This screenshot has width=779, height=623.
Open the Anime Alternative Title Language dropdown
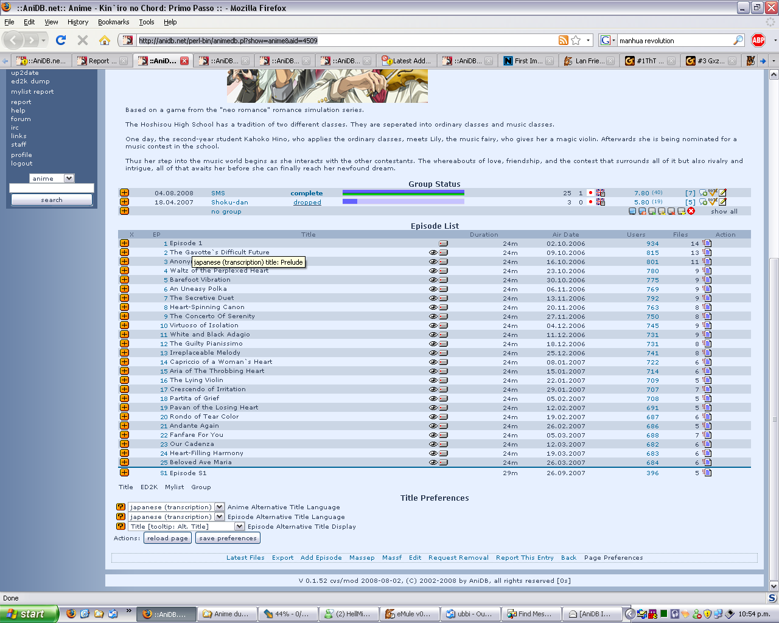tap(219, 507)
